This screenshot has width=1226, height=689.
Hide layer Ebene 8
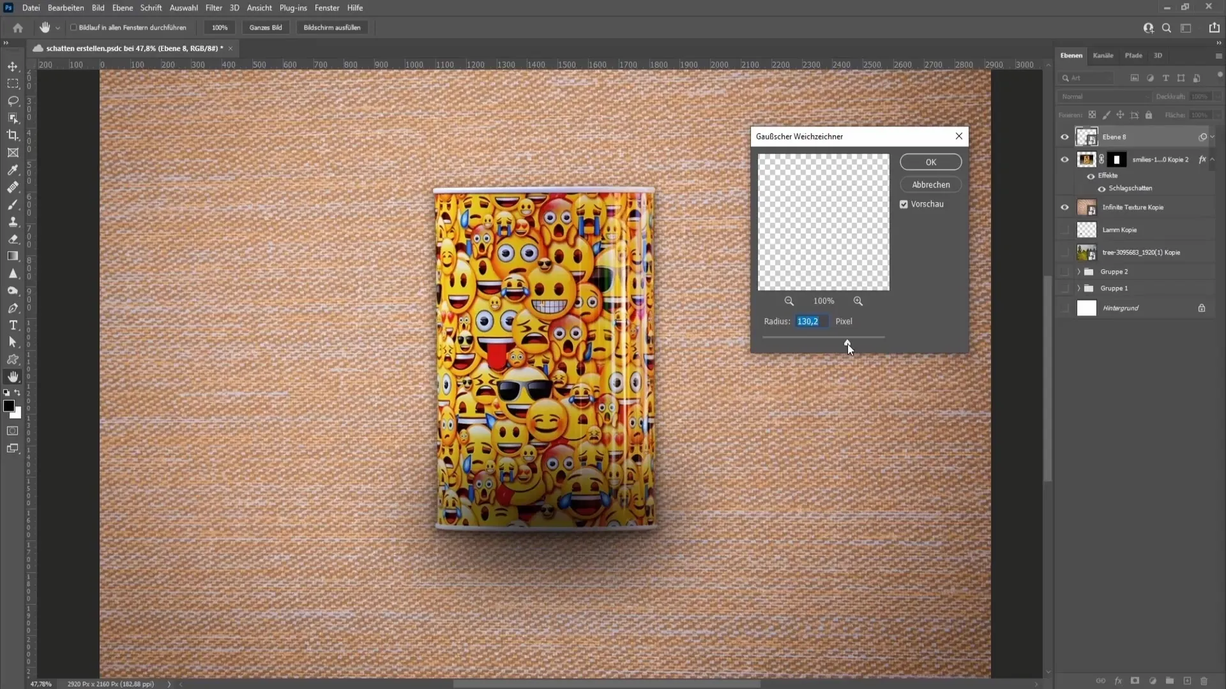[x=1064, y=137]
